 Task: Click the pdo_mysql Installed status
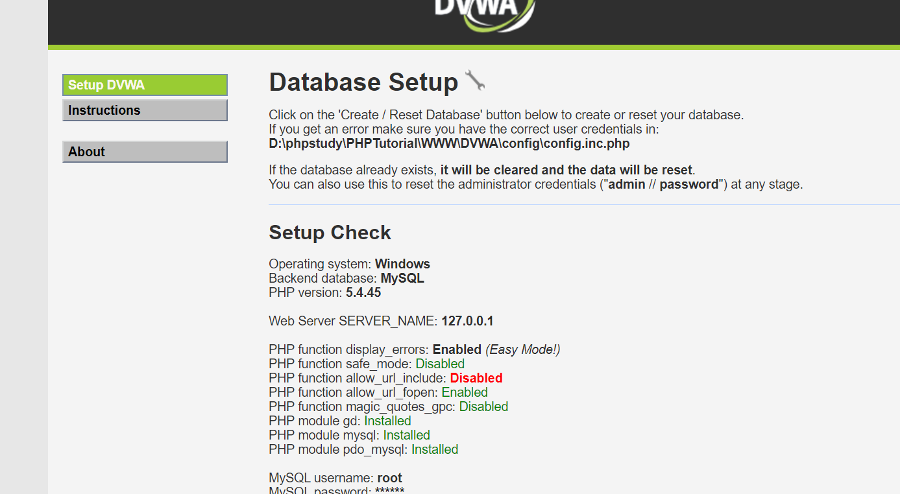pos(435,449)
